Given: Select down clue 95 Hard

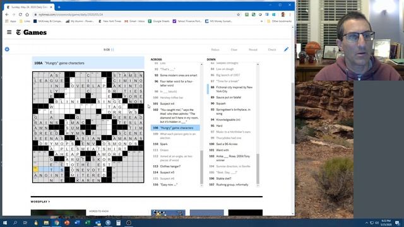Looking at the screenshot, I should click(232, 126).
